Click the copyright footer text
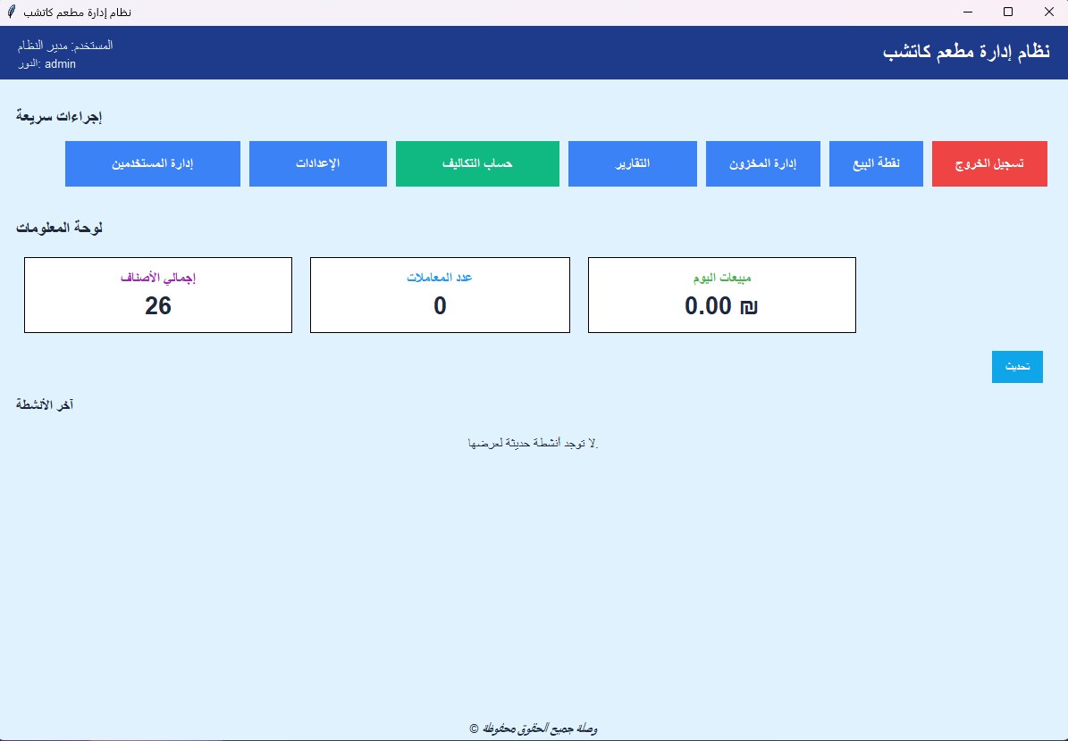 coord(534,729)
